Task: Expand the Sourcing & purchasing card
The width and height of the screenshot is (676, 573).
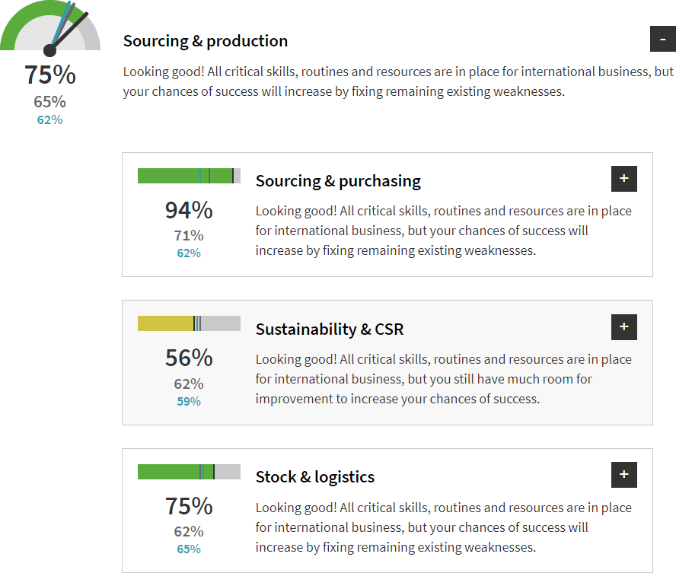Action: tap(623, 179)
